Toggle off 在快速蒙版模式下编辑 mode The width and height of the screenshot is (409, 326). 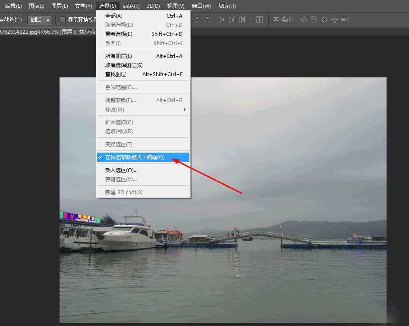pyautogui.click(x=134, y=157)
